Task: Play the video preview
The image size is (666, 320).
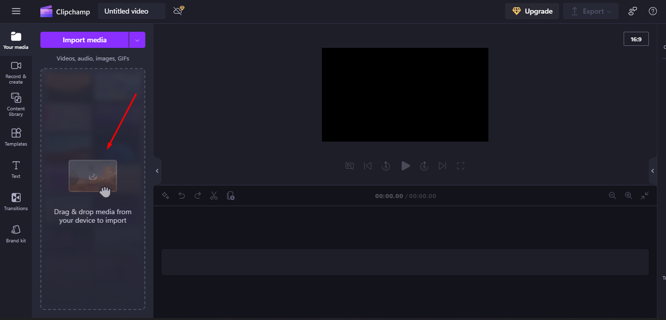Action: [x=405, y=166]
